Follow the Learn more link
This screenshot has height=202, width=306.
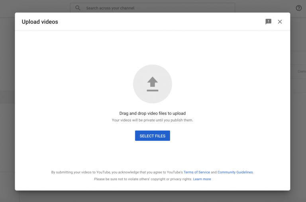pyautogui.click(x=202, y=179)
